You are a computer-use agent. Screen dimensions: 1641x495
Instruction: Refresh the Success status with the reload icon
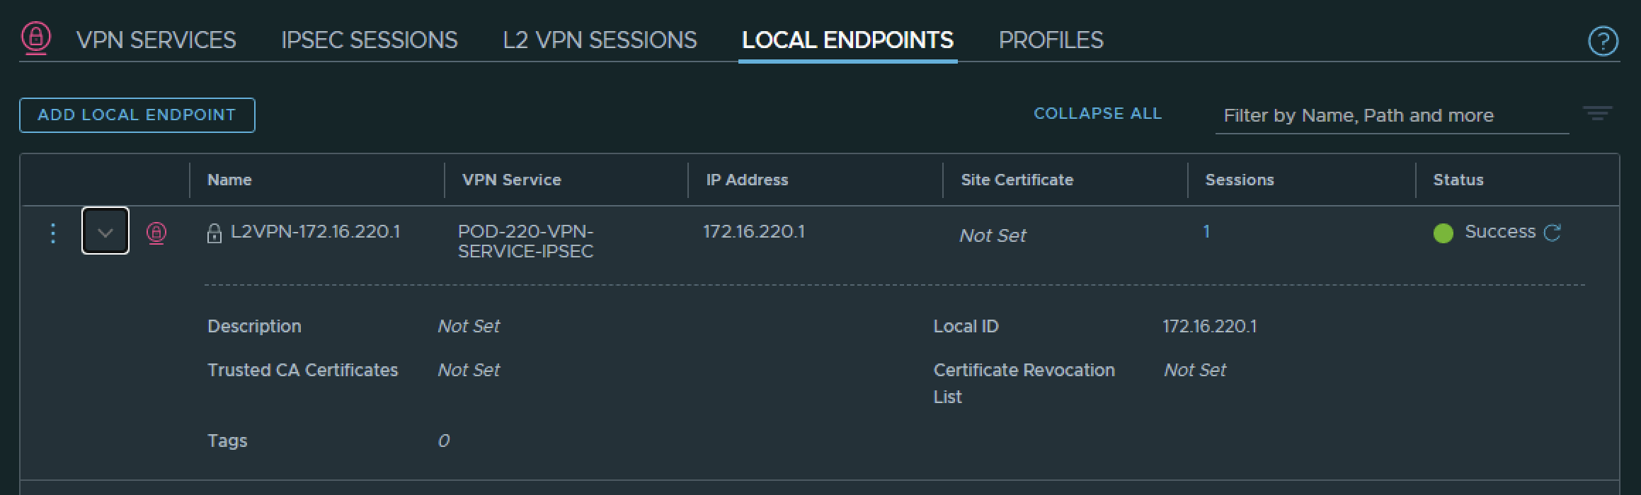1553,233
